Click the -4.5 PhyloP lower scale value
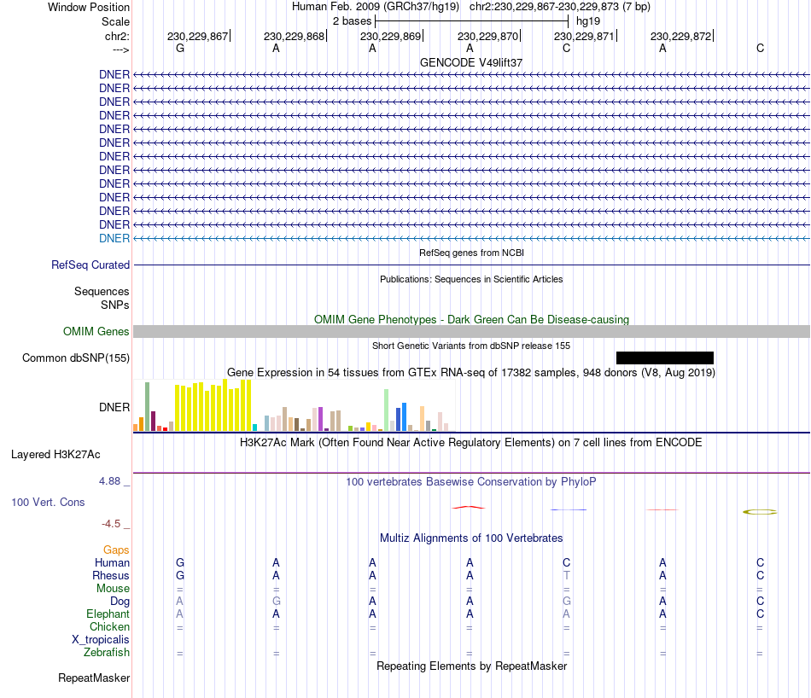 point(111,524)
